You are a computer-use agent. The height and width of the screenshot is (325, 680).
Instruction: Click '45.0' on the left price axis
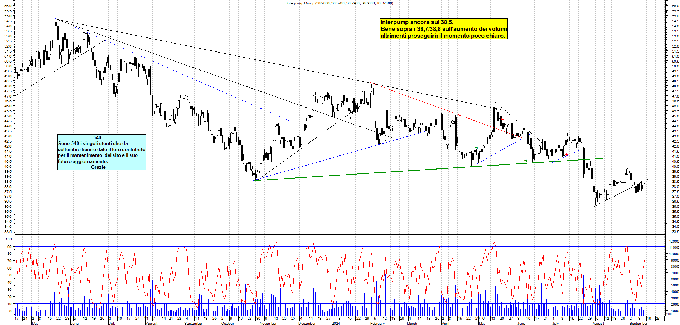[x=8, y=116]
